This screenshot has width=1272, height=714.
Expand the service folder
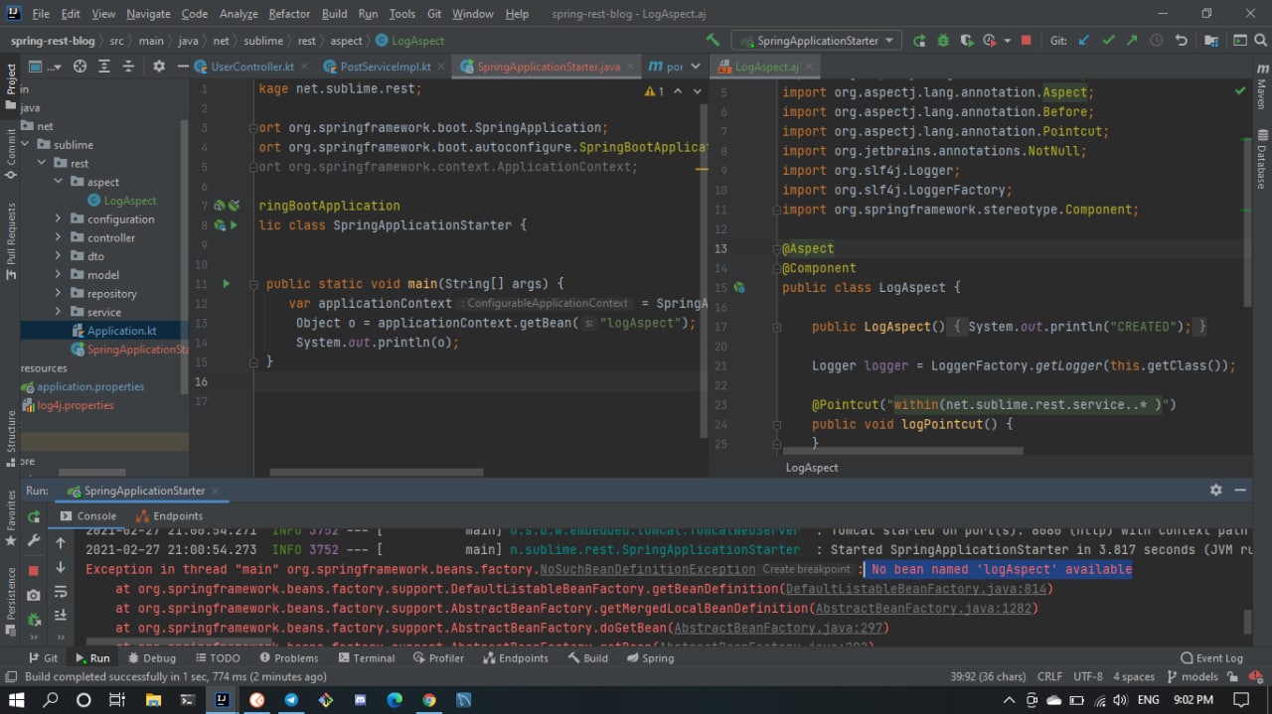[58, 312]
